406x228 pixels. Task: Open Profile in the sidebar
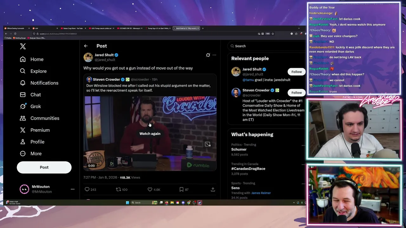[32, 142]
